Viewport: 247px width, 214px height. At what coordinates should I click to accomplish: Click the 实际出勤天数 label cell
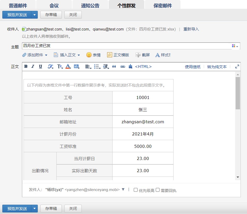84,171
